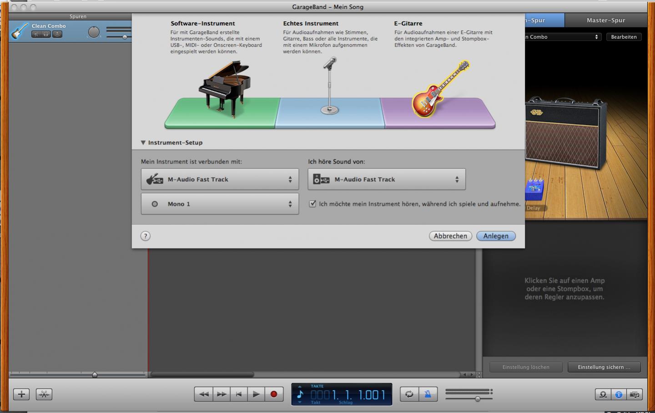Click the Abbrechen button

(x=450, y=236)
